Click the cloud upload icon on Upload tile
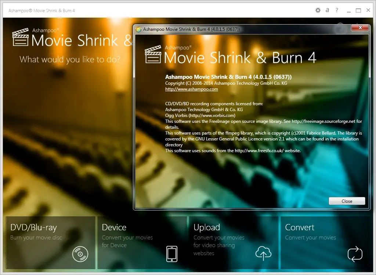Screen dimensions: 376x275 [263, 253]
